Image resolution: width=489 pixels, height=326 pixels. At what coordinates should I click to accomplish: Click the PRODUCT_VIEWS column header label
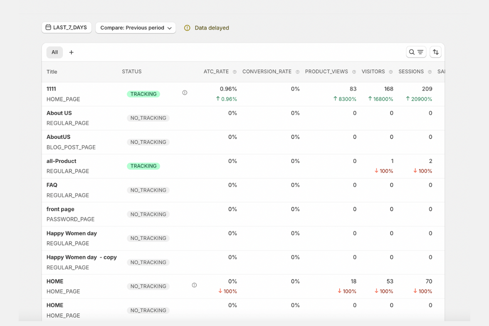tap(326, 72)
